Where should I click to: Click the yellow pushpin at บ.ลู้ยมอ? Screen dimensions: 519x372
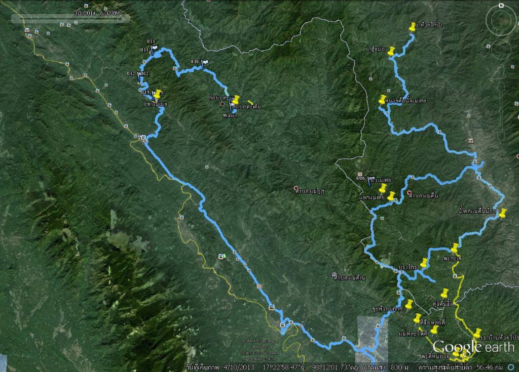click(x=391, y=52)
